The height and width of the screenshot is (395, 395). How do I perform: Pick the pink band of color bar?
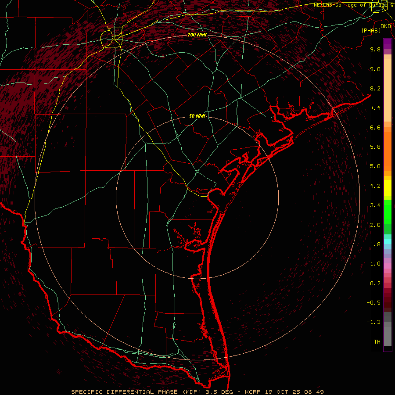pyautogui.click(x=388, y=266)
